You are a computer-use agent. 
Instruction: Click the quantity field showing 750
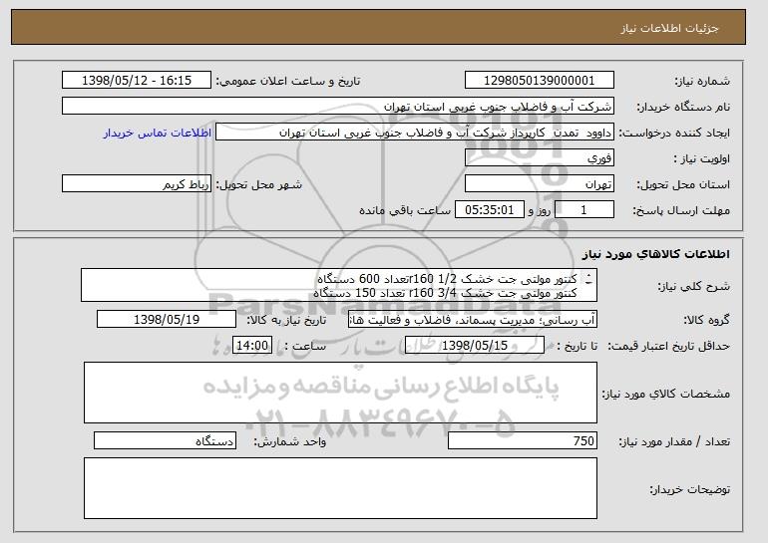pyautogui.click(x=523, y=440)
